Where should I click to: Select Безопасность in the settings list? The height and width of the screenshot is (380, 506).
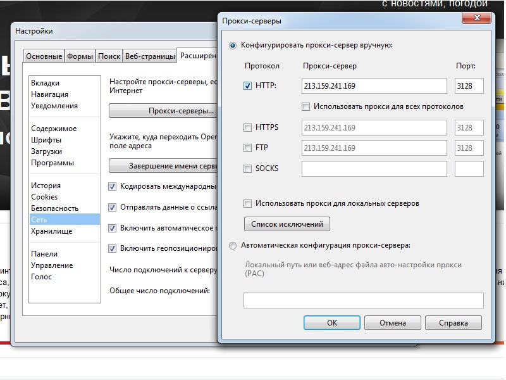[x=55, y=208]
